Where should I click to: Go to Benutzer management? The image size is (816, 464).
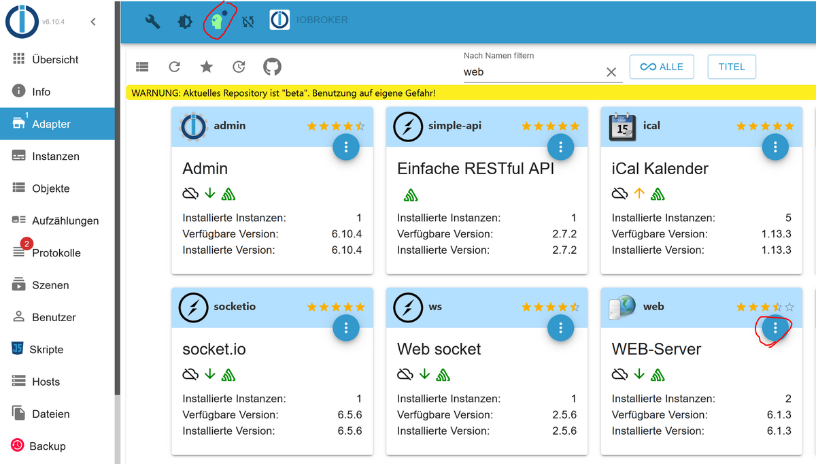(57, 317)
